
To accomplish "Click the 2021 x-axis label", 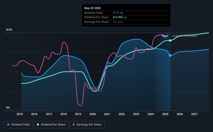I will (x=107, y=114).
